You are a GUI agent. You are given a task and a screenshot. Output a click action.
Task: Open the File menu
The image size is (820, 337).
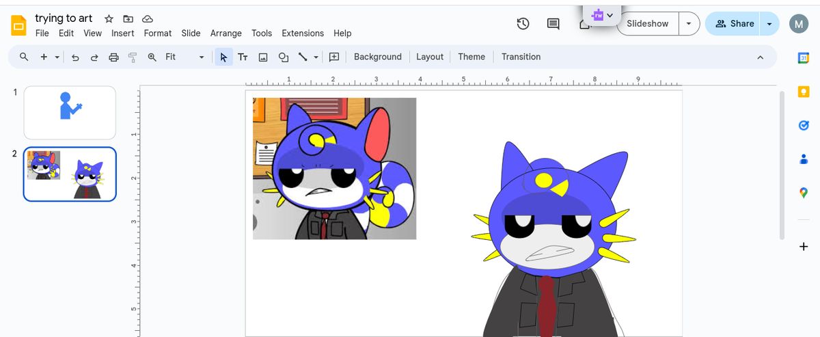pyautogui.click(x=42, y=33)
